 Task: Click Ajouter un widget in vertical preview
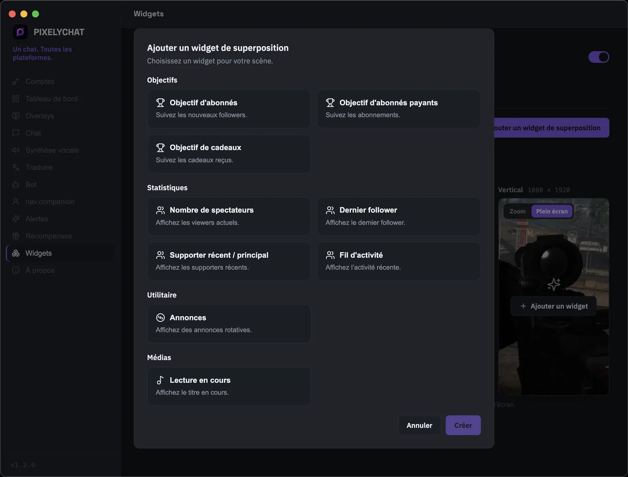point(553,306)
